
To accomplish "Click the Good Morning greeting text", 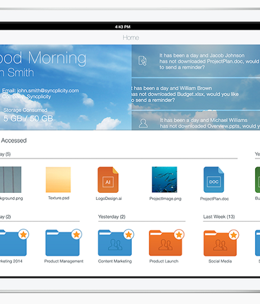I will [x=43, y=58].
